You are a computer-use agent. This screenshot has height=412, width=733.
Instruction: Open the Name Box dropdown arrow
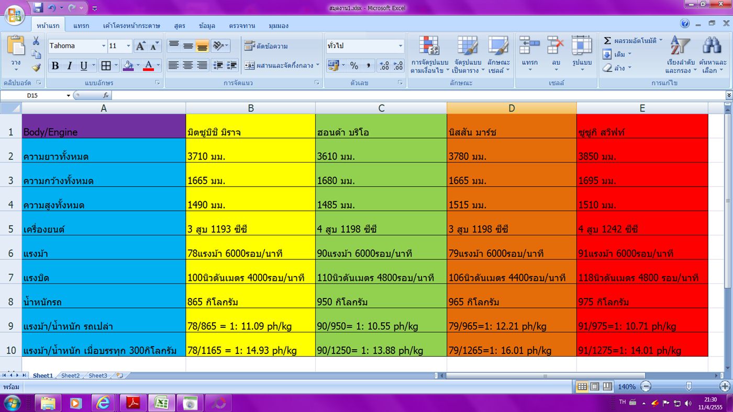point(68,96)
